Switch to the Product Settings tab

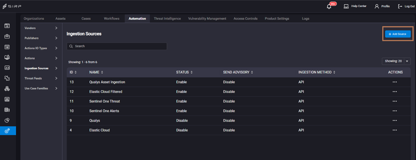(277, 18)
